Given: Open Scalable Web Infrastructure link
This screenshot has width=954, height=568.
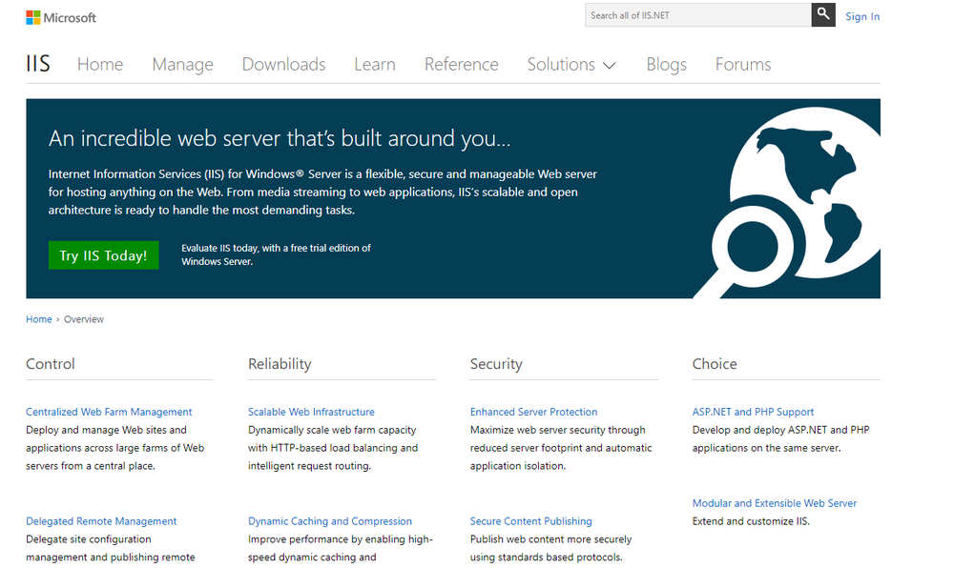Looking at the screenshot, I should (311, 412).
